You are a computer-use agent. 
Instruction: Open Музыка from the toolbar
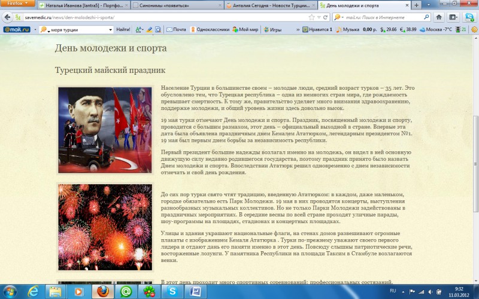tap(348, 29)
